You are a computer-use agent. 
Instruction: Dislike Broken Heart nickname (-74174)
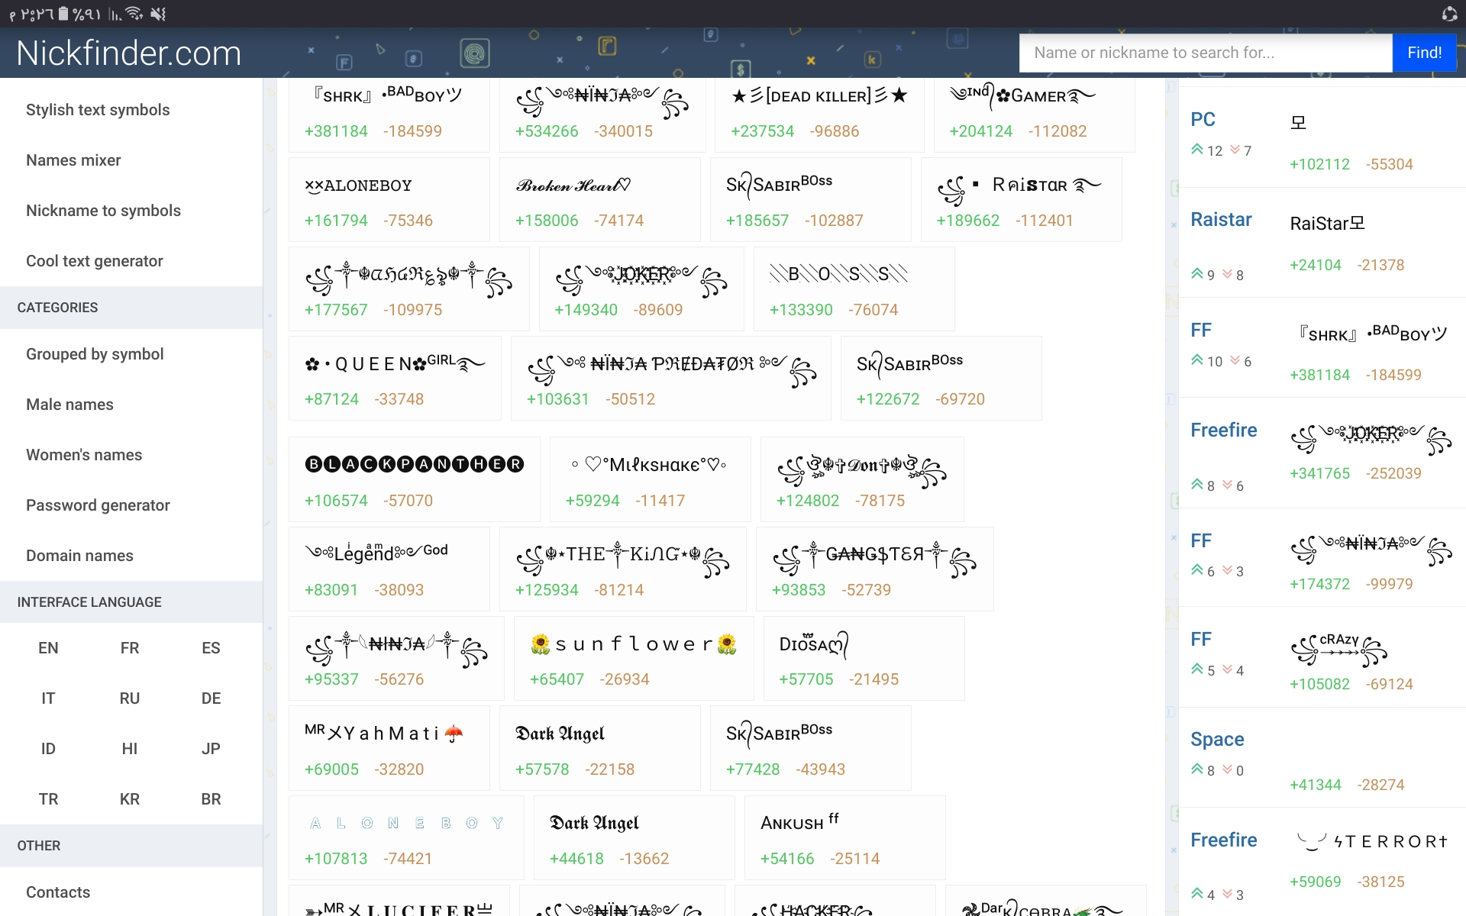point(618,221)
